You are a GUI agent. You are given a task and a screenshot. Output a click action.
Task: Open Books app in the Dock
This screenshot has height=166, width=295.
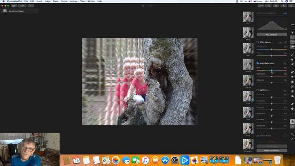[x=155, y=160]
